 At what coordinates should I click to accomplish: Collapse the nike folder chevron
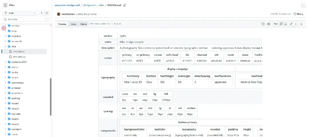point(5,47)
